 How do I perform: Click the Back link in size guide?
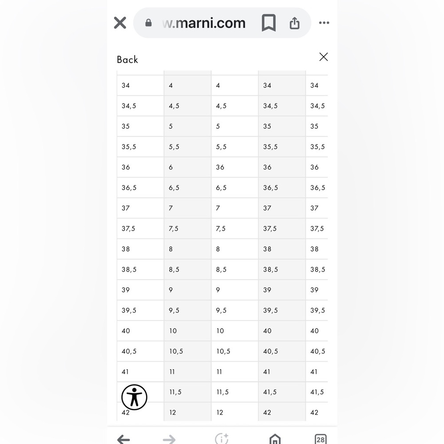click(127, 59)
